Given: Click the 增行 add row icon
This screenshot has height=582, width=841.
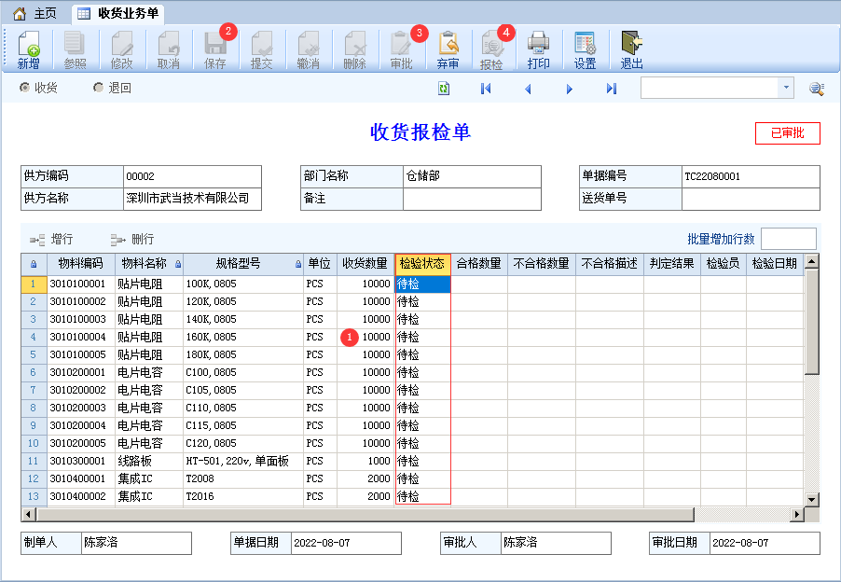Looking at the screenshot, I should tap(37, 240).
